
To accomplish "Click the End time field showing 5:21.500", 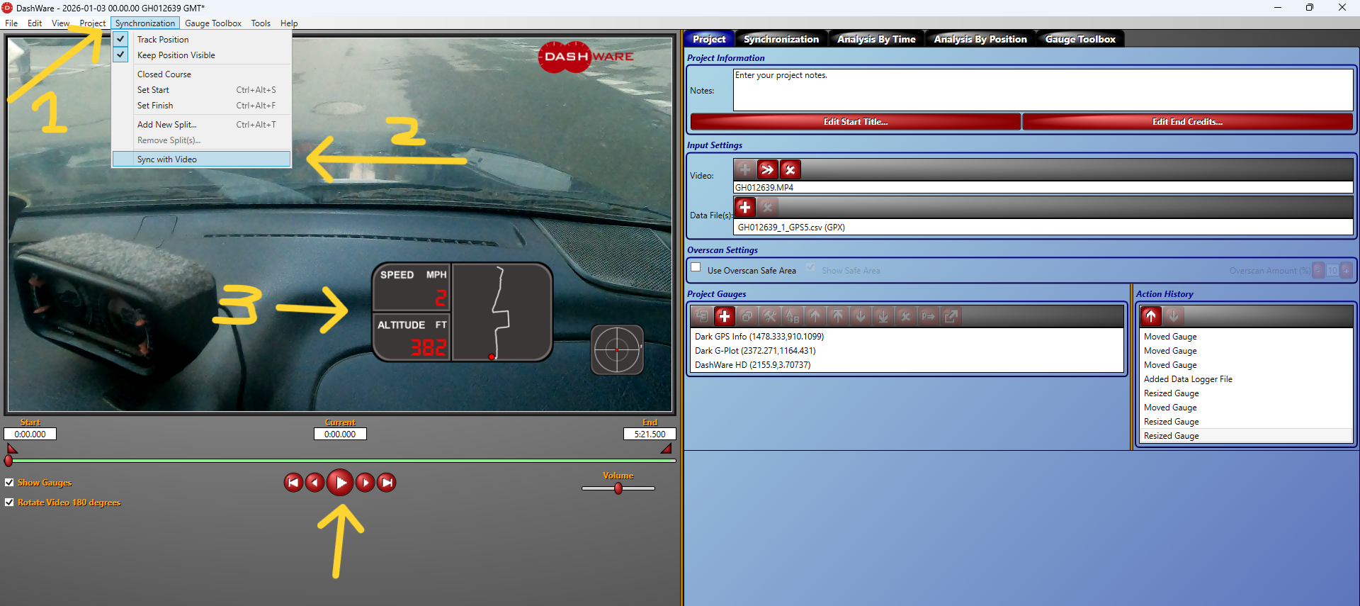I will tap(650, 434).
